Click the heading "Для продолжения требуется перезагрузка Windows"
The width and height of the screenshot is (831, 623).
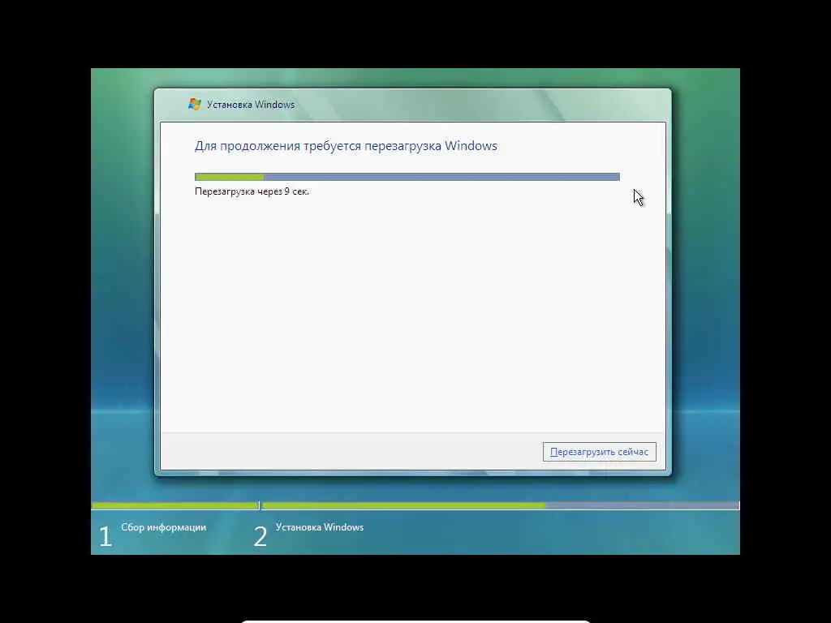(x=346, y=146)
